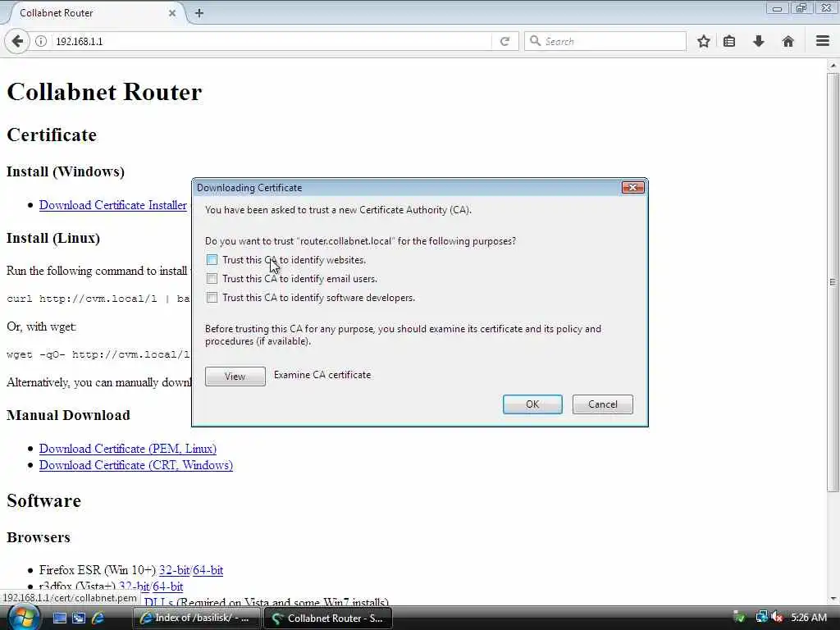Open a new tab with plus

(x=199, y=13)
